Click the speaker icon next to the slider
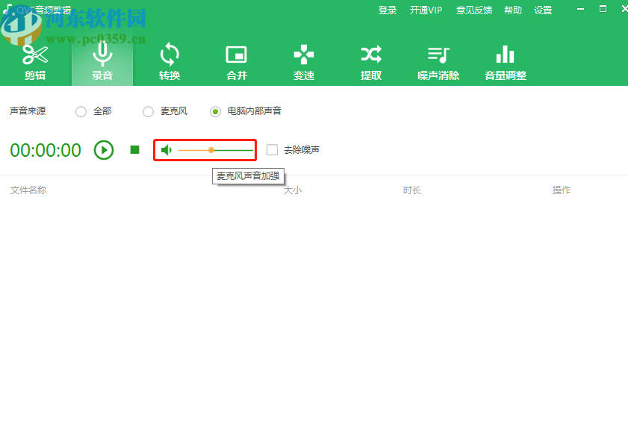The image size is (628, 430). pyautogui.click(x=167, y=149)
